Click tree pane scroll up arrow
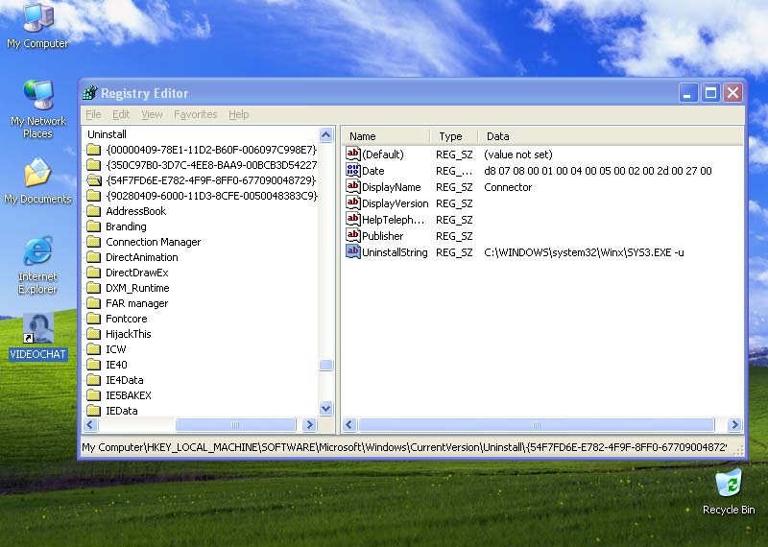The width and height of the screenshot is (768, 547). click(325, 134)
